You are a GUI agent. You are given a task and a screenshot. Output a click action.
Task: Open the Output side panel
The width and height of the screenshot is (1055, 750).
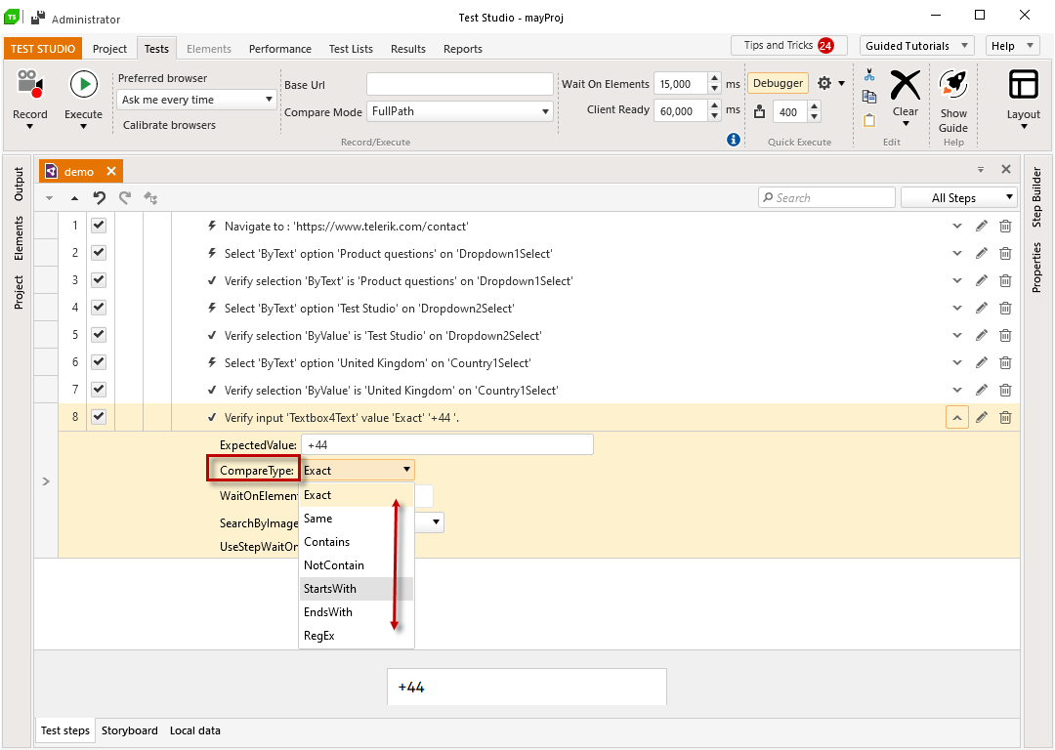coord(19,184)
